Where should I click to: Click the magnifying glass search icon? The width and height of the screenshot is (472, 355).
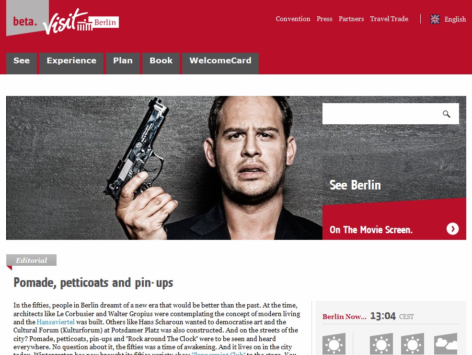tap(446, 114)
